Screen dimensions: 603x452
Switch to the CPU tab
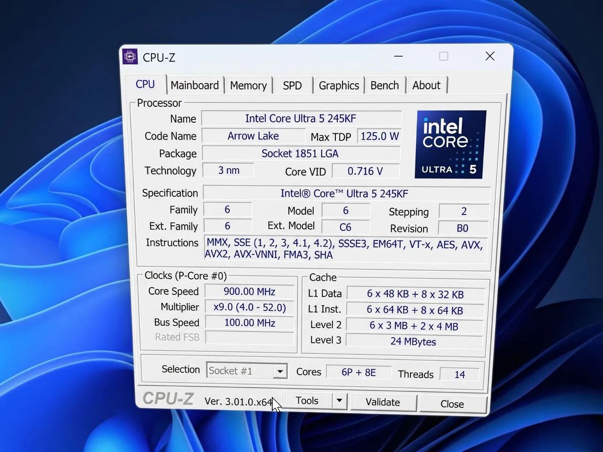pos(145,84)
